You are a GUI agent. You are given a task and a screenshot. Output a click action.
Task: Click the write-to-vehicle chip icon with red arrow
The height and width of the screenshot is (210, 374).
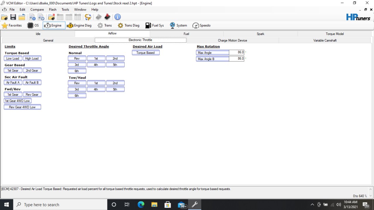point(108,17)
